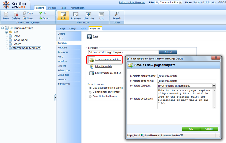This screenshot has height=143, width=226.
Task: Click the Delete document icon
Action: (x=16, y=14)
